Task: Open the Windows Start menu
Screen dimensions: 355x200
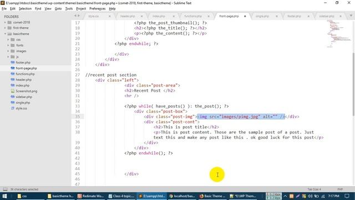Action: [4, 196]
